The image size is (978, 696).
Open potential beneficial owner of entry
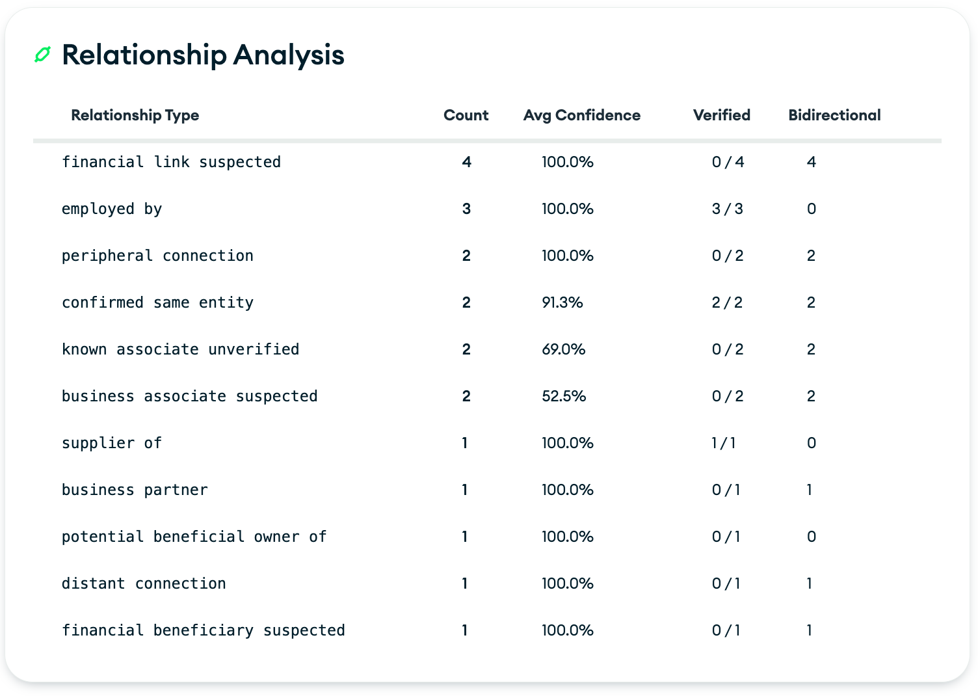194,537
